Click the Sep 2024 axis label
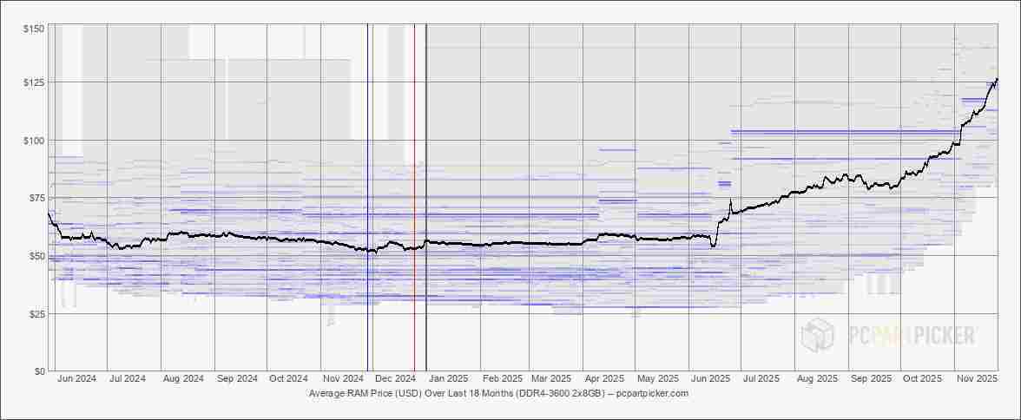 [x=238, y=378]
